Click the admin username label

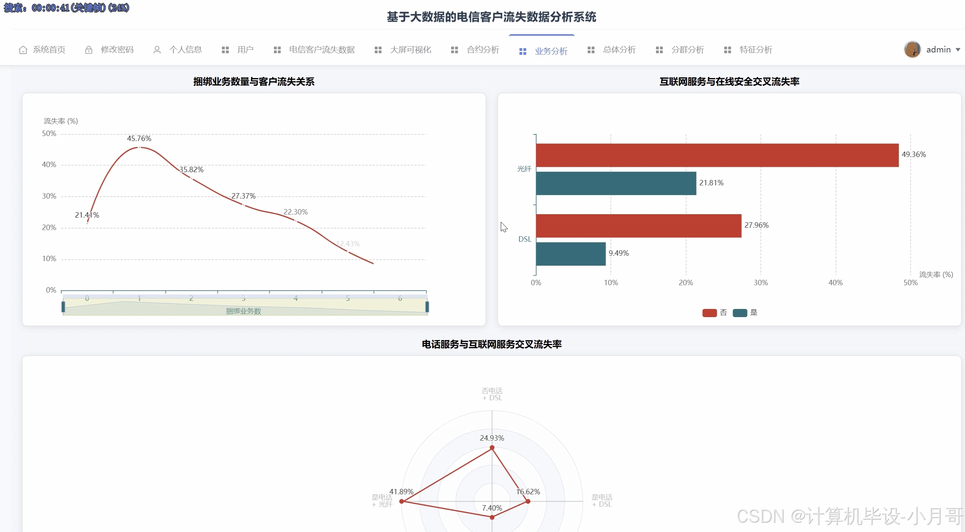938,50
